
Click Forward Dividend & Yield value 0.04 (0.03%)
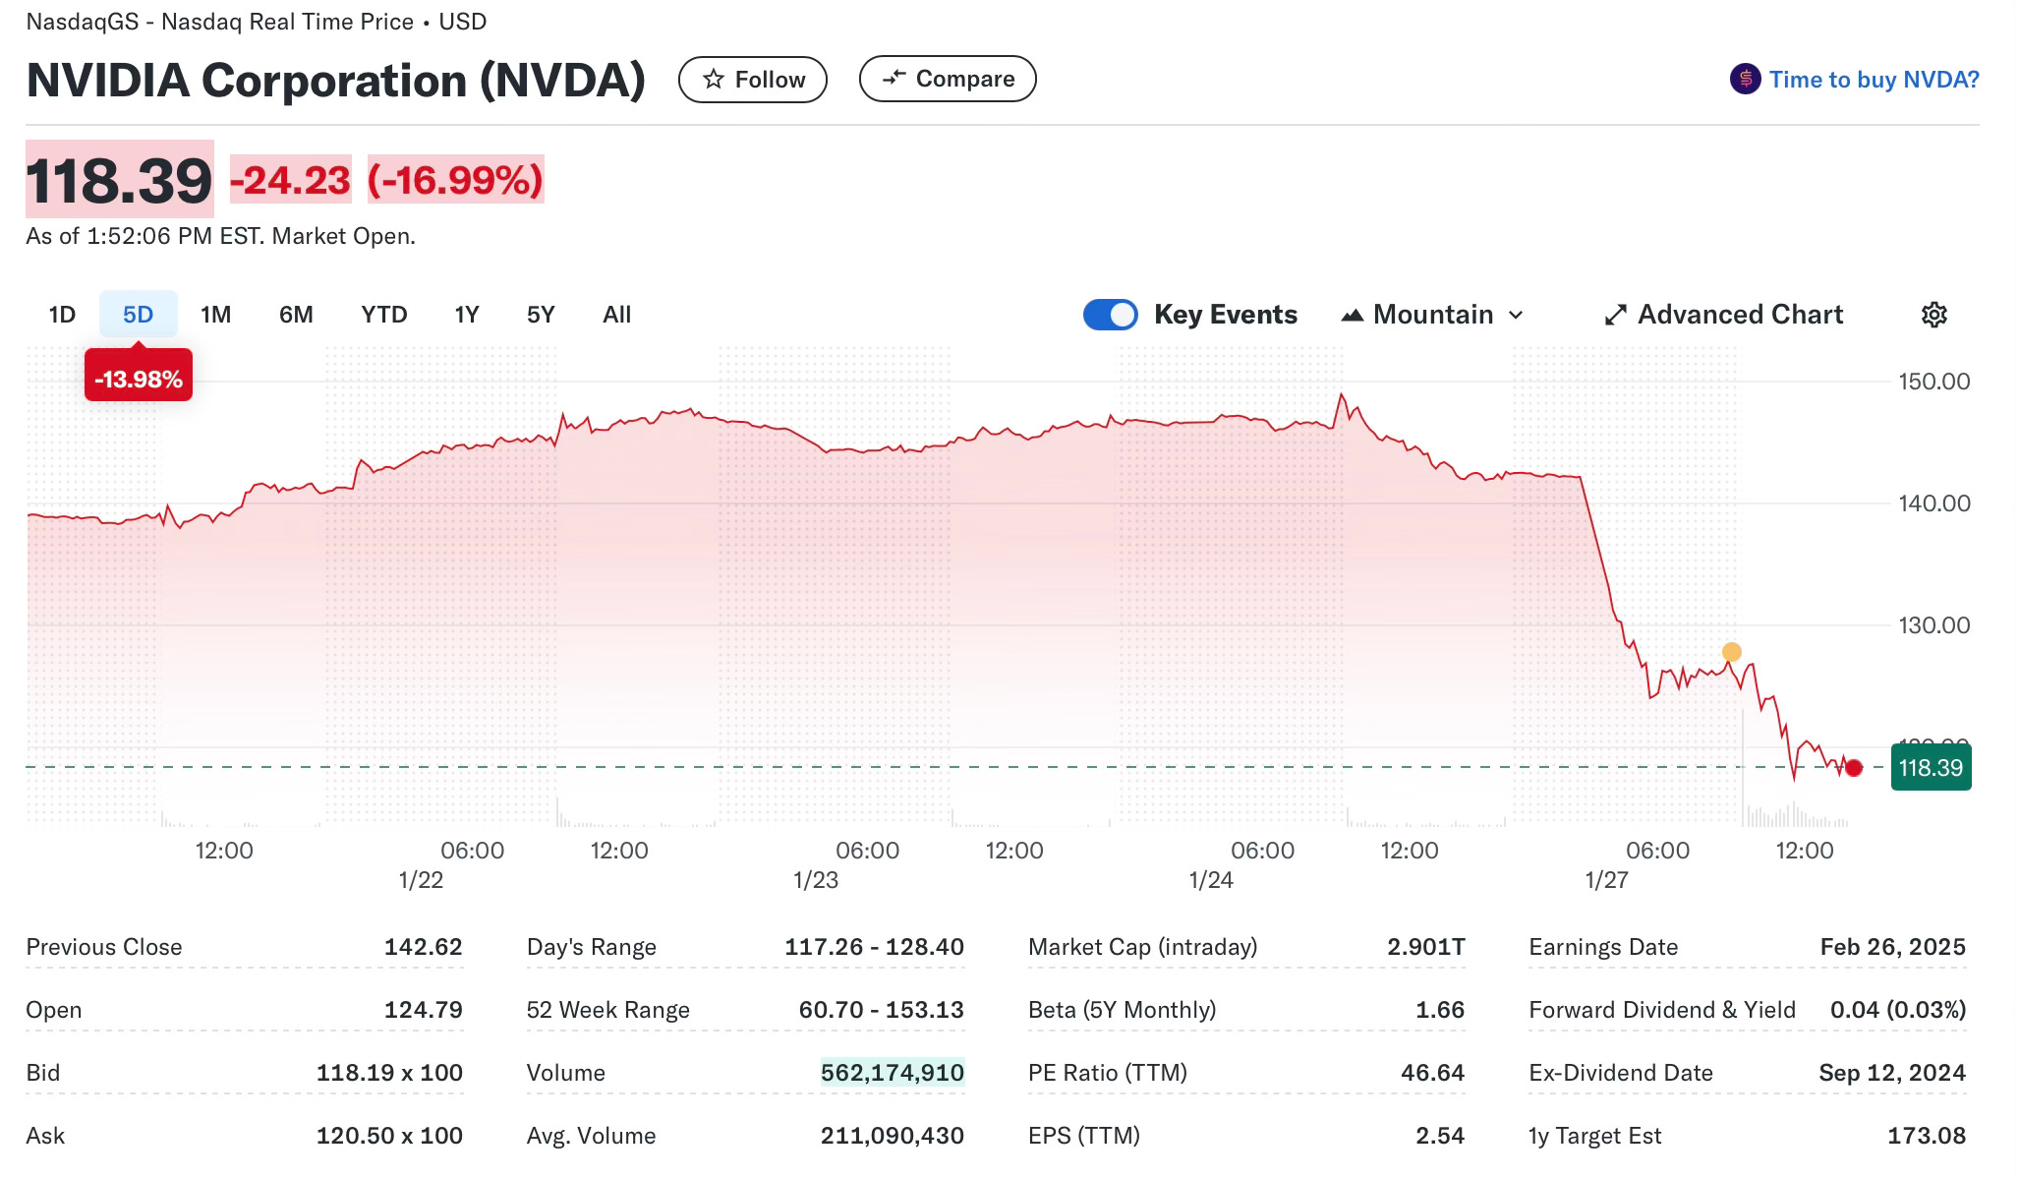(x=1898, y=1010)
